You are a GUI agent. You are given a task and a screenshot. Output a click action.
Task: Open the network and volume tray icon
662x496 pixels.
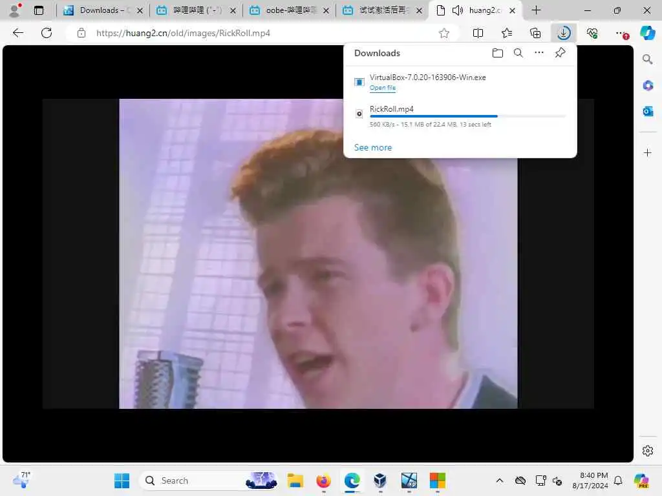point(549,480)
